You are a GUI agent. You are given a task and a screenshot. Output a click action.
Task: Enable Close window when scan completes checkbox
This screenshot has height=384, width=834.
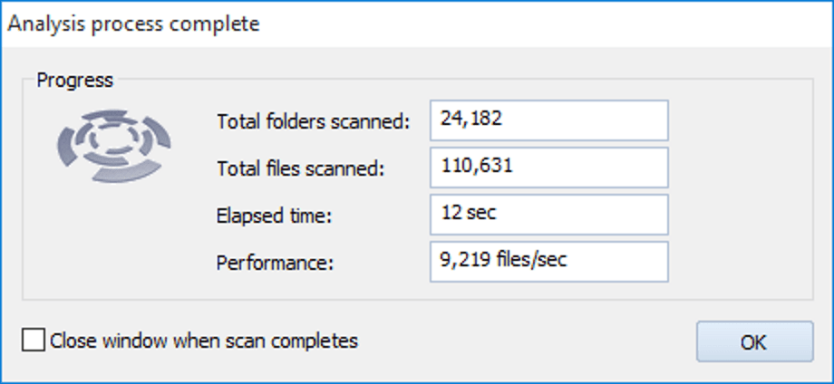(34, 340)
